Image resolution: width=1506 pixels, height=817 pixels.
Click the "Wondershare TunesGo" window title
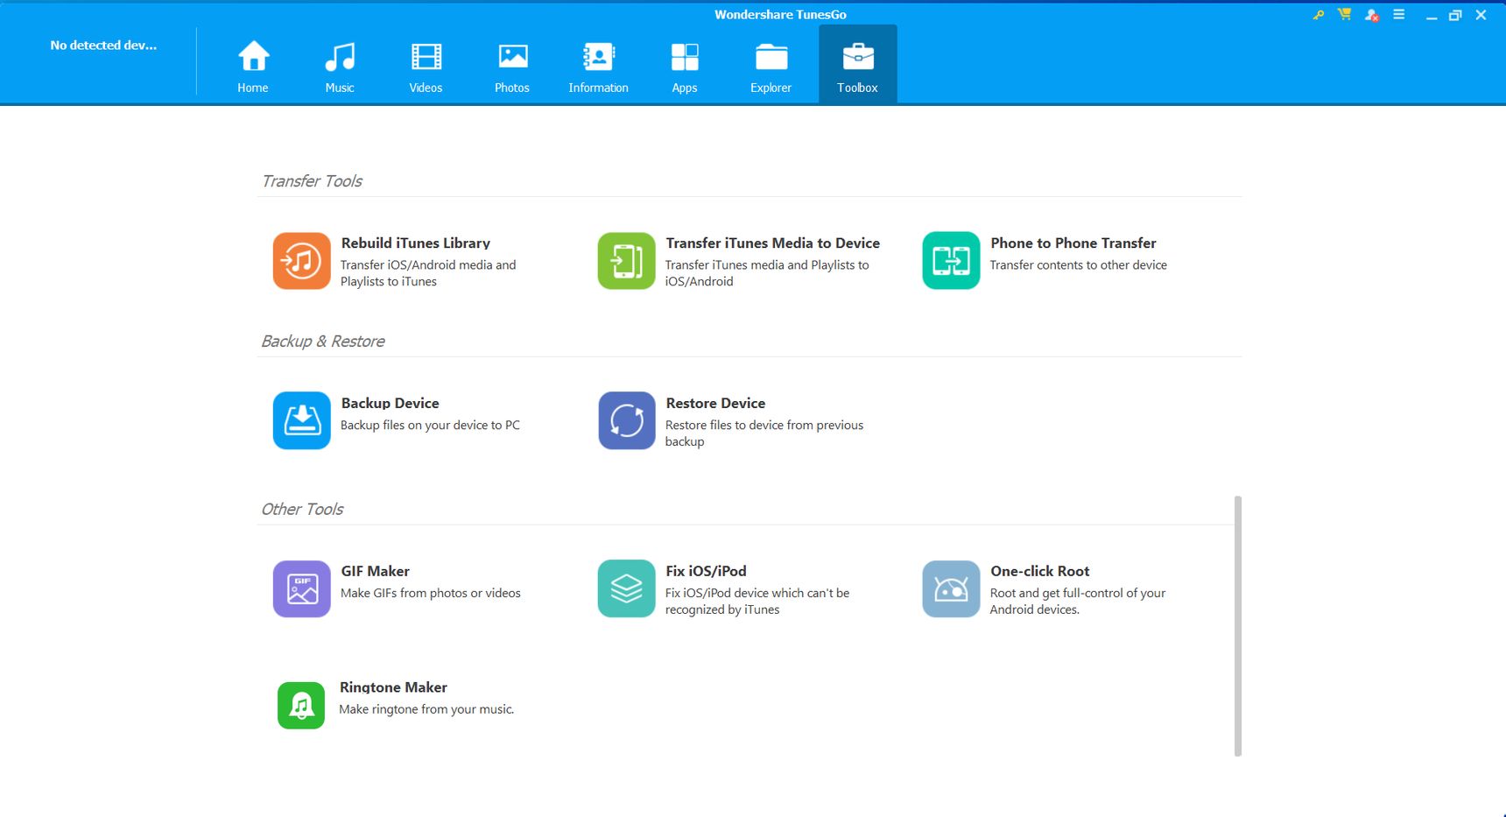coord(780,15)
